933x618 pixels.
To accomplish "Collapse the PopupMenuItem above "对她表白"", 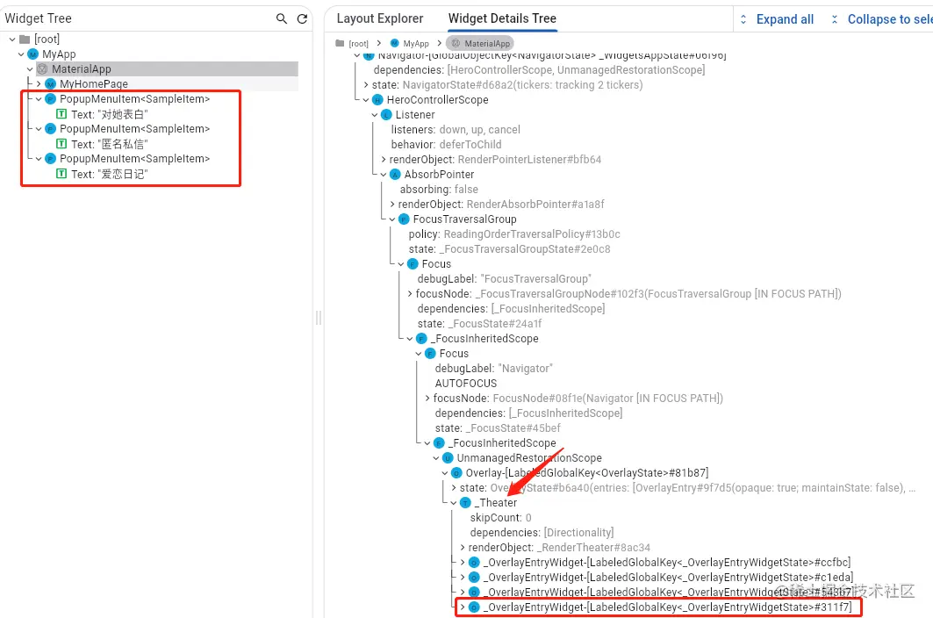I will tap(39, 99).
